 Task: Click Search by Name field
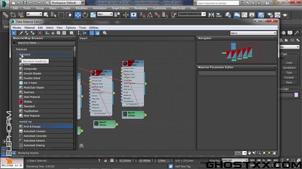pyautogui.click(x=46, y=43)
